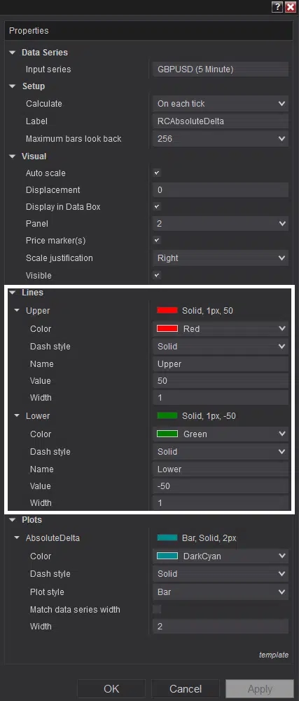
Task: Enable Match data series width checkbox
Action: (x=157, y=609)
